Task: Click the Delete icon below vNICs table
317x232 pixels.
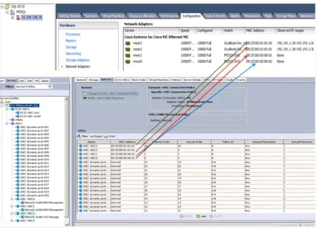Action: 182,216
